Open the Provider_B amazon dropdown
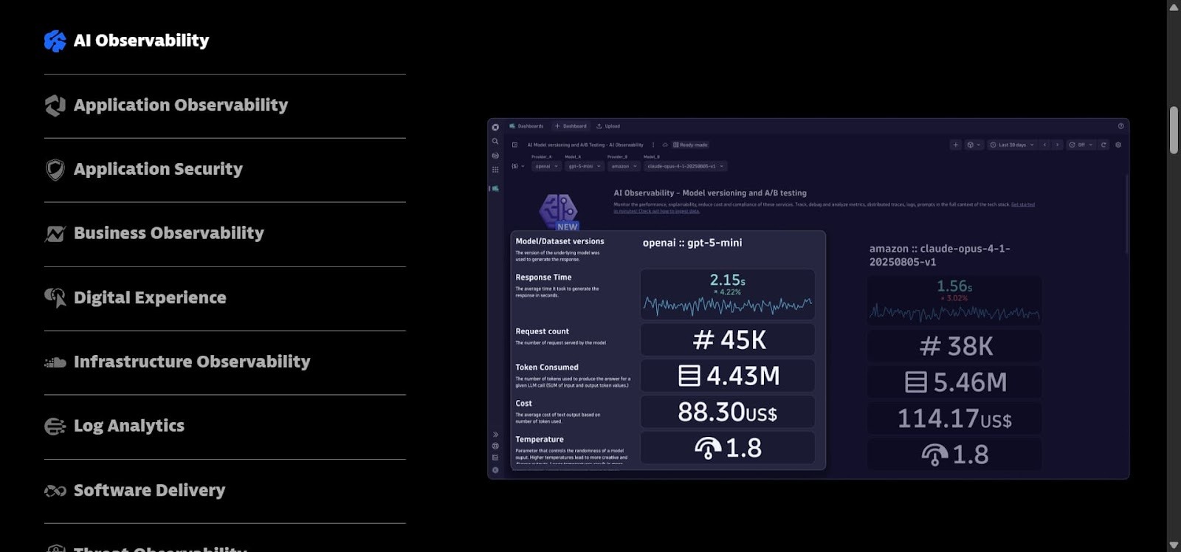Image resolution: width=1181 pixels, height=552 pixels. (x=624, y=166)
